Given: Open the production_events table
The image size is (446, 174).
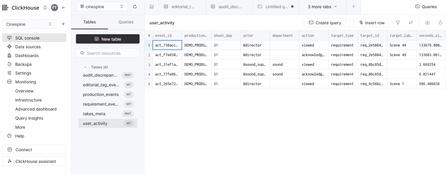Looking at the screenshot, I should (108, 94).
